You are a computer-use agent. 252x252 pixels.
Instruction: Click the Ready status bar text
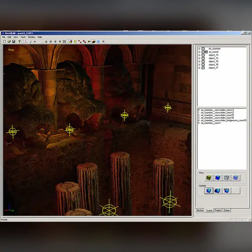(4, 220)
